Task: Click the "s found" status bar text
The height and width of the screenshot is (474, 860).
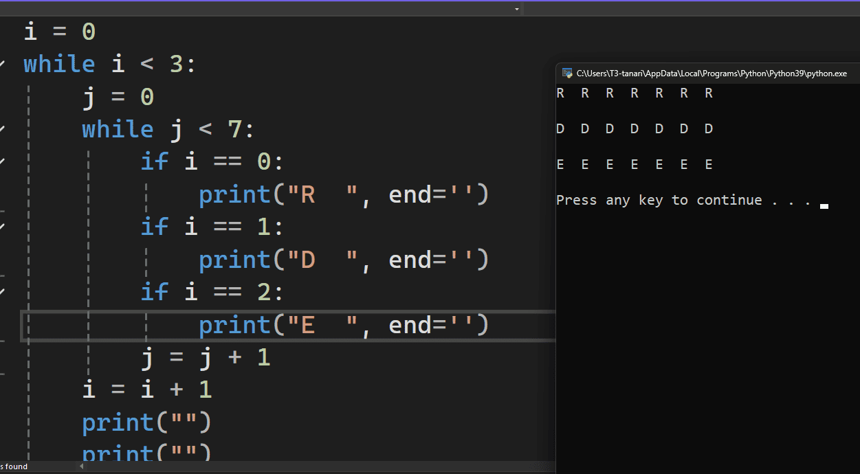Action: [x=14, y=466]
